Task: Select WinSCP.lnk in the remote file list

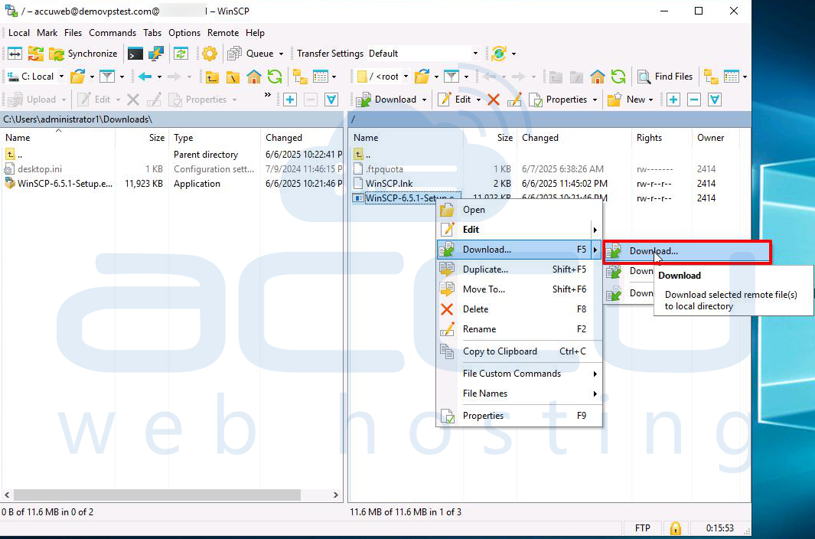Action: pos(390,184)
